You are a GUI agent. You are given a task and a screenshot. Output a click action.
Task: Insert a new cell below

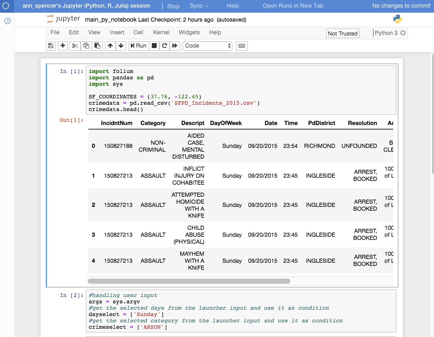[63, 46]
